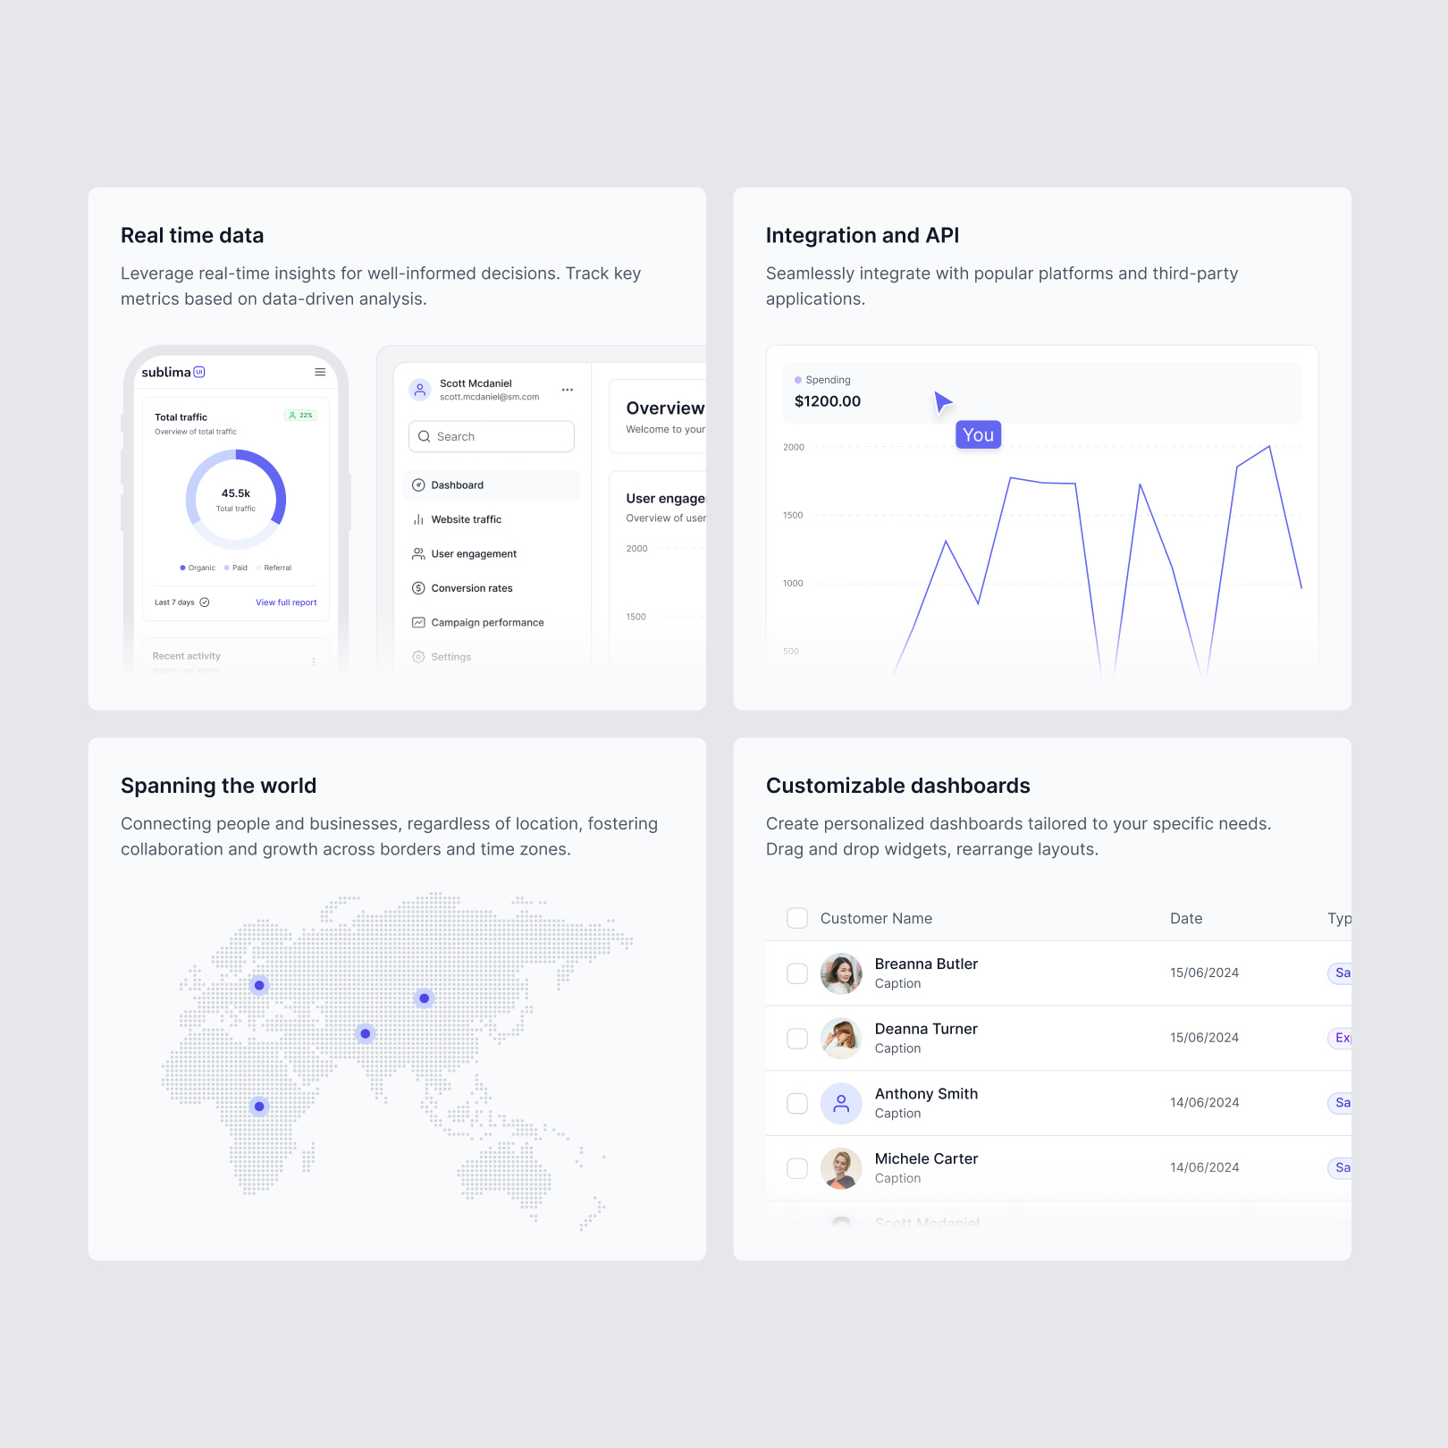This screenshot has width=1448, height=1448.
Task: Click the Campaign performance chart icon
Action: [x=417, y=622]
